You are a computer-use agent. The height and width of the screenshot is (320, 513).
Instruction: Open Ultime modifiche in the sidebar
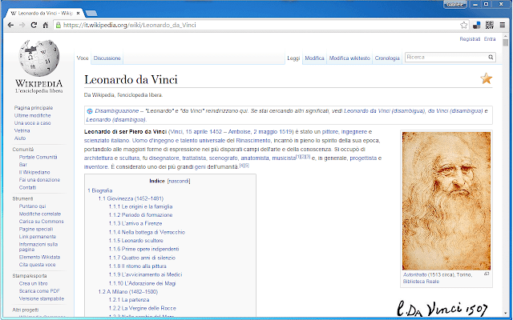pos(32,115)
